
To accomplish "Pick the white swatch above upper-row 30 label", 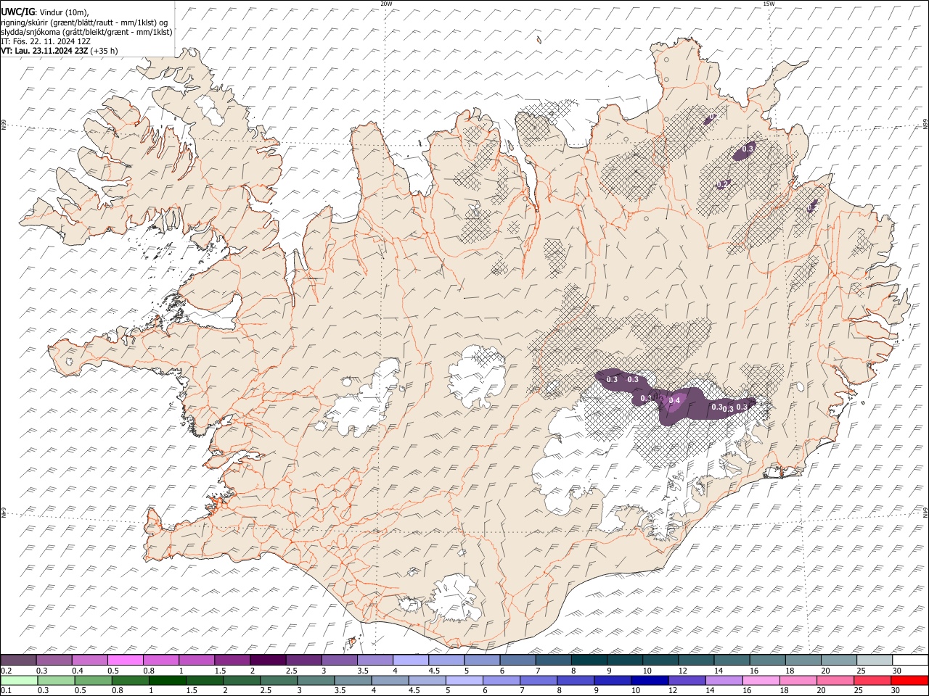I will (x=910, y=660).
